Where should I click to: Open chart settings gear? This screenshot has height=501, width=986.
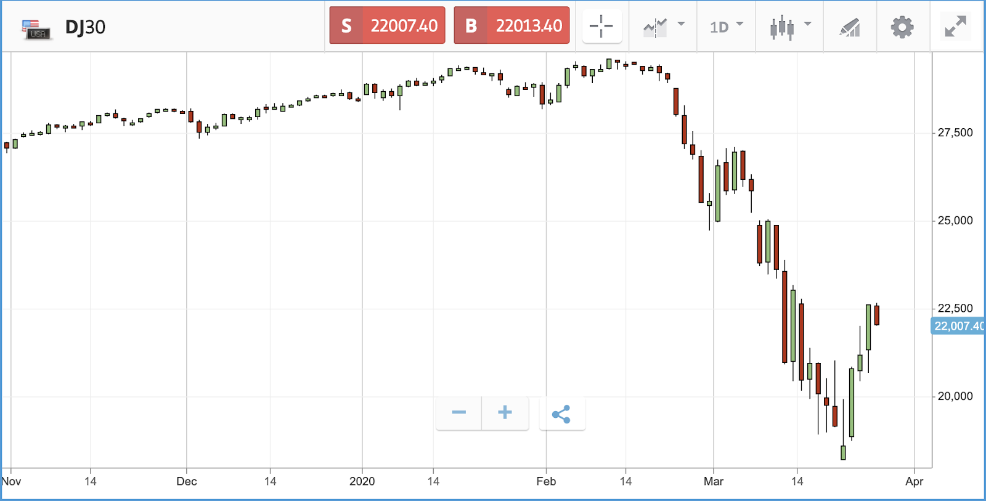coord(902,27)
